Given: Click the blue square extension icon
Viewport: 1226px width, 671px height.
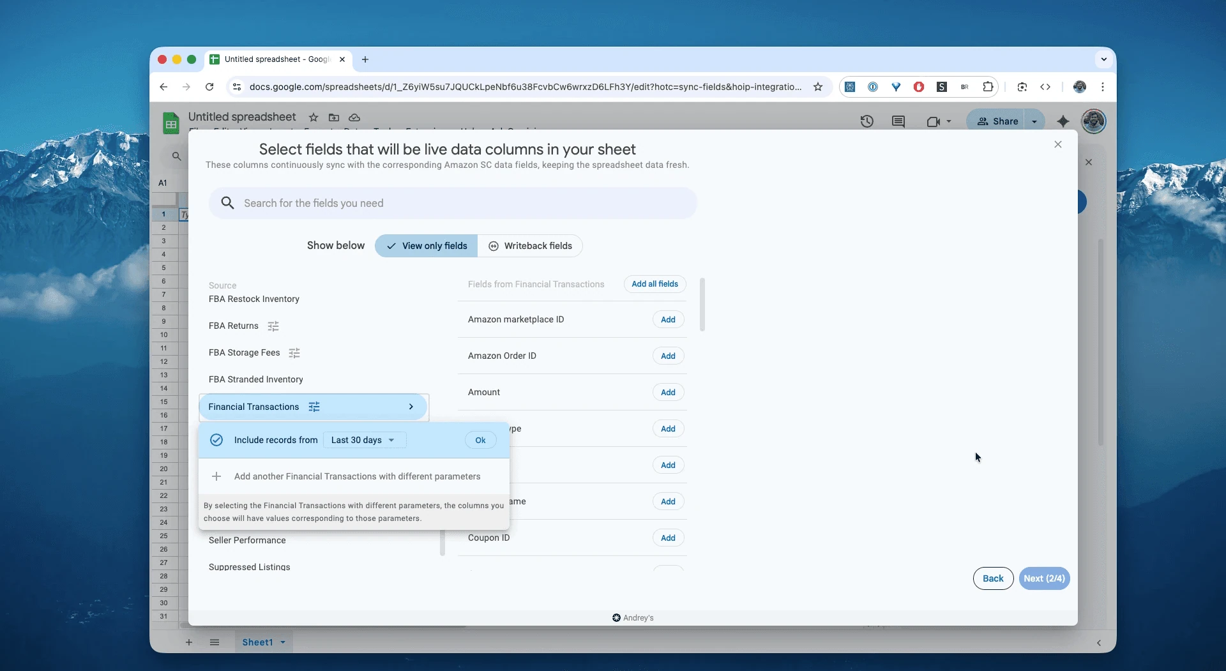Looking at the screenshot, I should coord(850,87).
